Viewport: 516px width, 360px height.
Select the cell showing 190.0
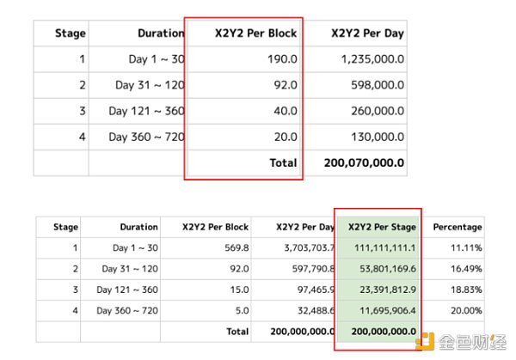click(283, 59)
